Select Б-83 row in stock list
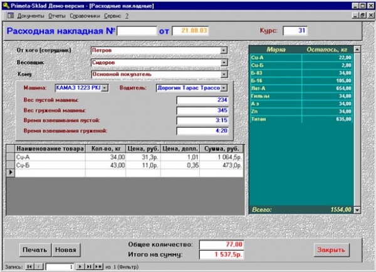The width and height of the screenshot is (376, 272). click(301, 73)
